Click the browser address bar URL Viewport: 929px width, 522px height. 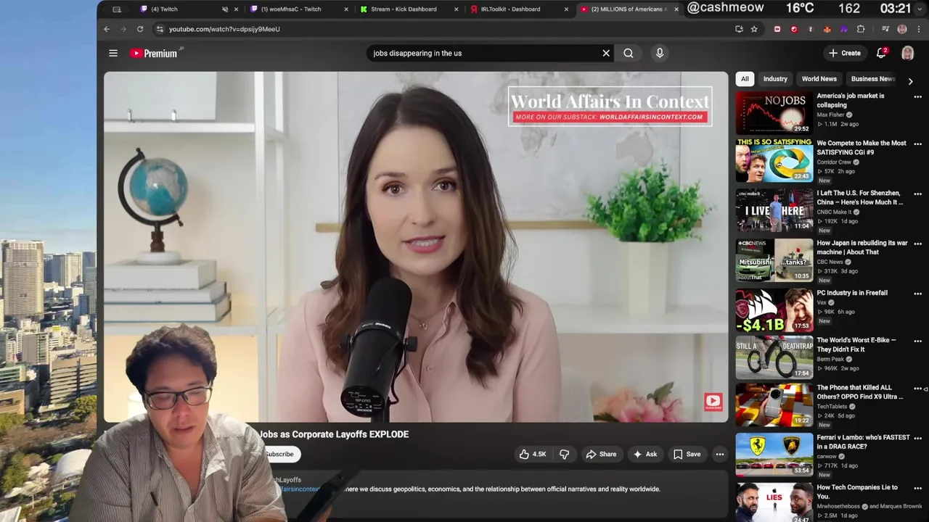pyautogui.click(x=224, y=29)
